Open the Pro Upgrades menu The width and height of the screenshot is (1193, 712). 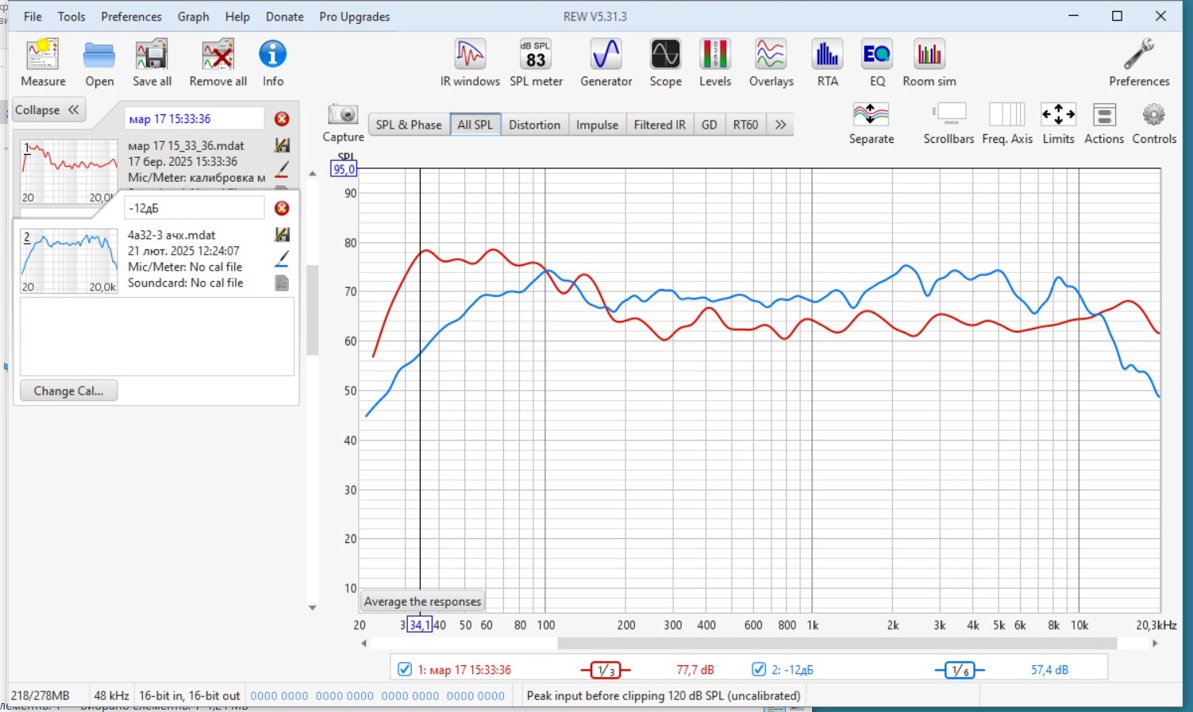point(354,16)
